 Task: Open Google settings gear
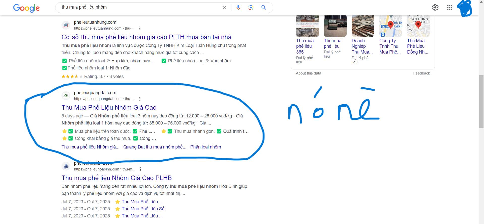pos(435,8)
